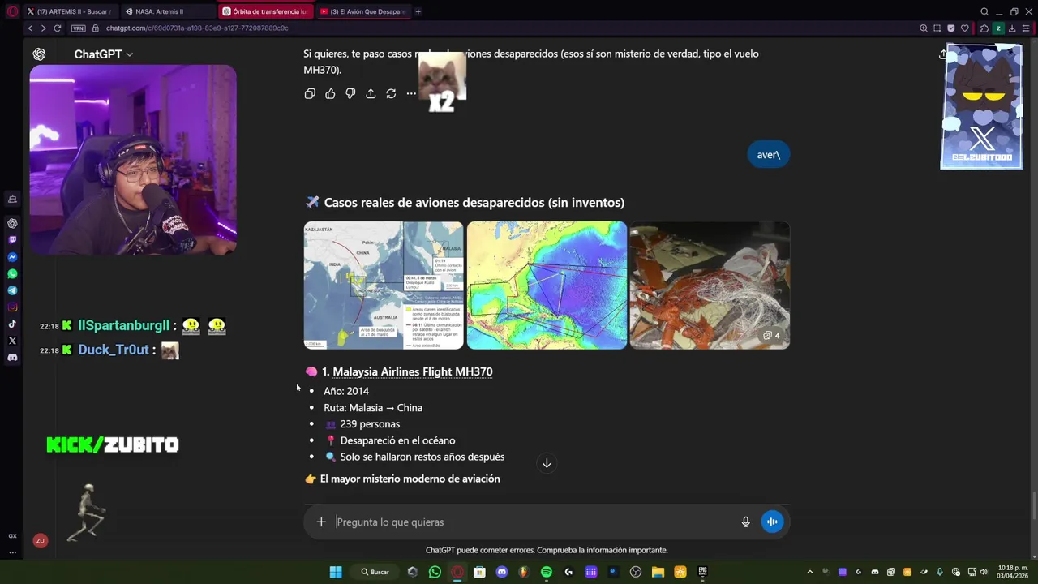1038x584 pixels.
Task: Open X in the Opera sidebar
Action: 12,341
